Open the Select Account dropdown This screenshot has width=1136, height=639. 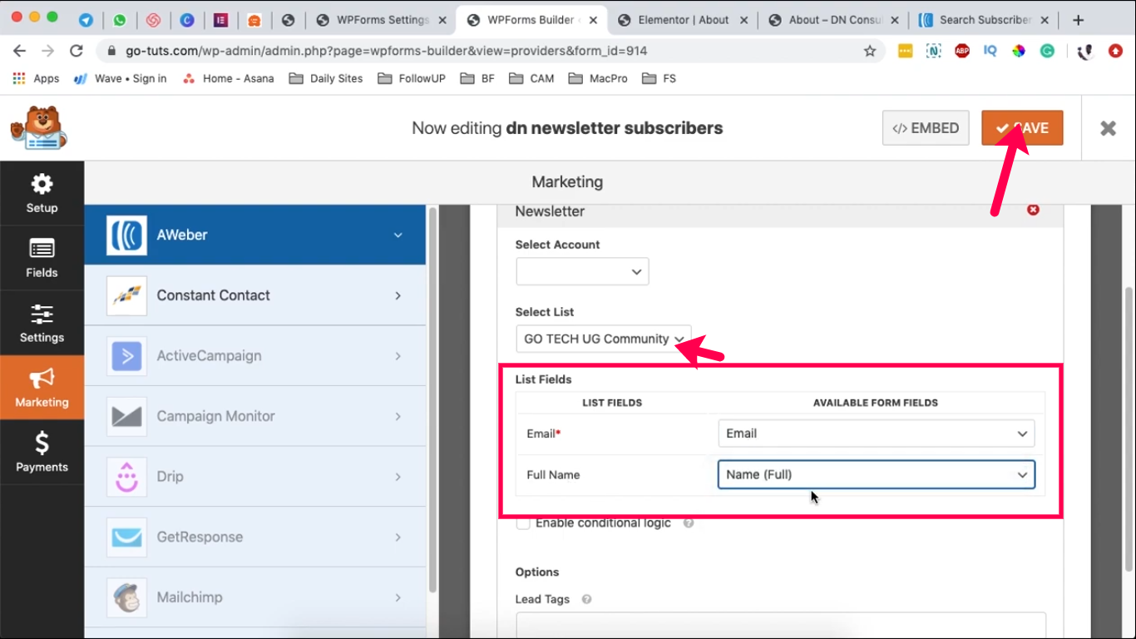(x=582, y=271)
